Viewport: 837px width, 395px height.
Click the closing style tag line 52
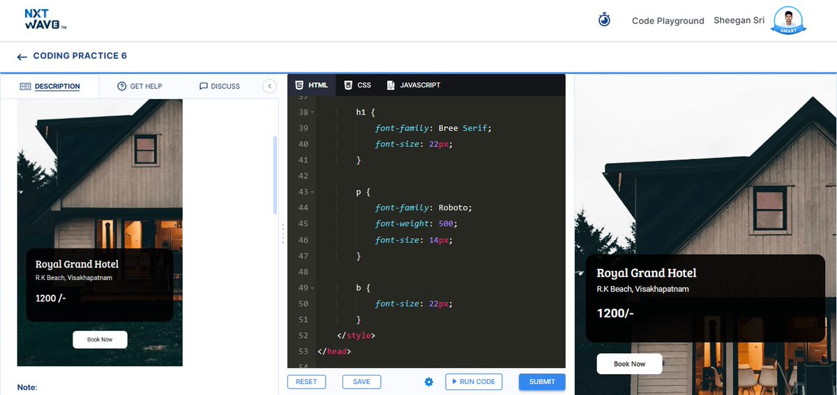[x=356, y=336]
